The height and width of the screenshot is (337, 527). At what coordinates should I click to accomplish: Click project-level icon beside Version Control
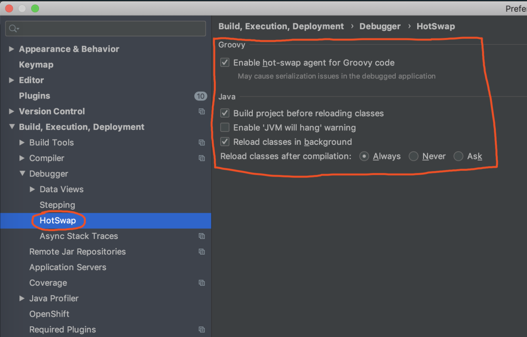point(202,112)
